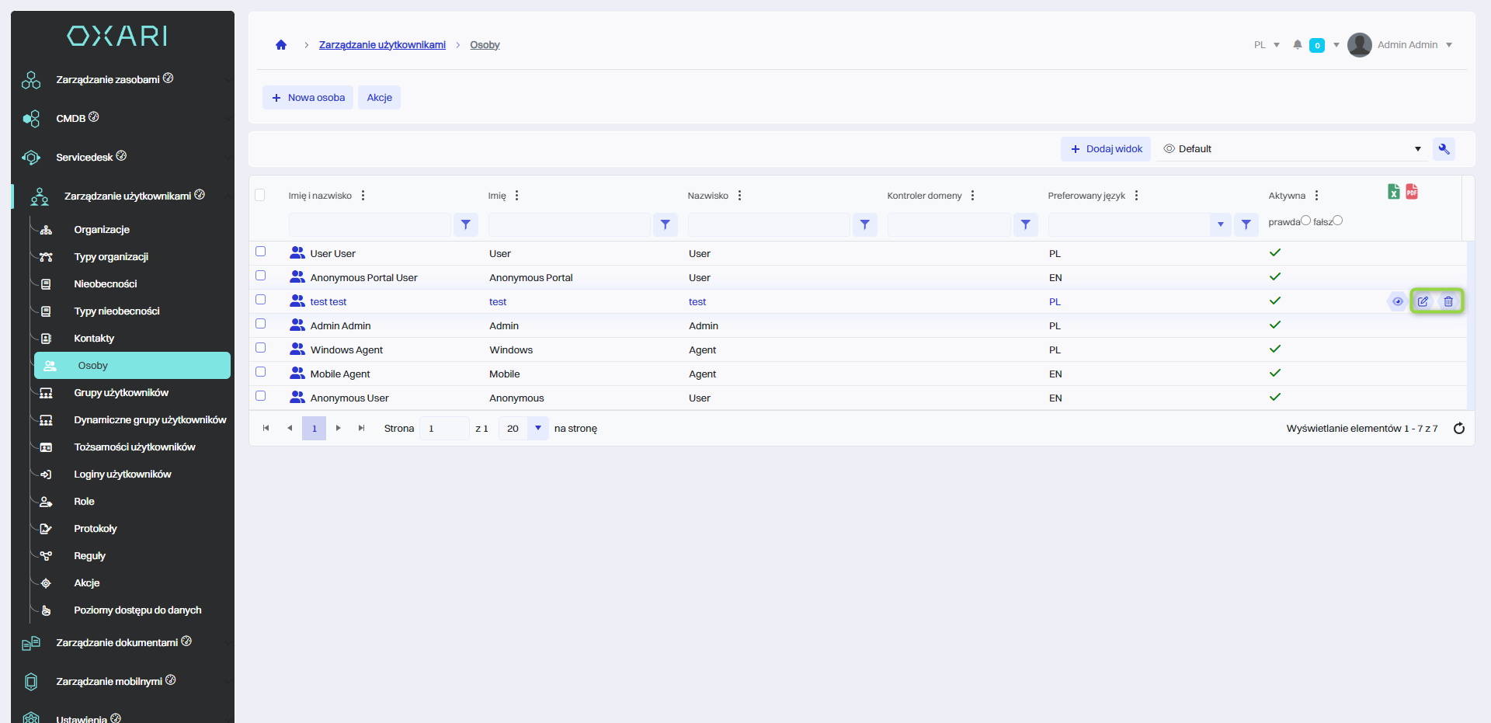
Task: Click the Imię i nazwisko filter field
Action: click(370, 224)
